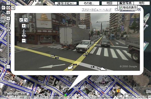Rotate Street View left with the arrow icon

(21, 20)
